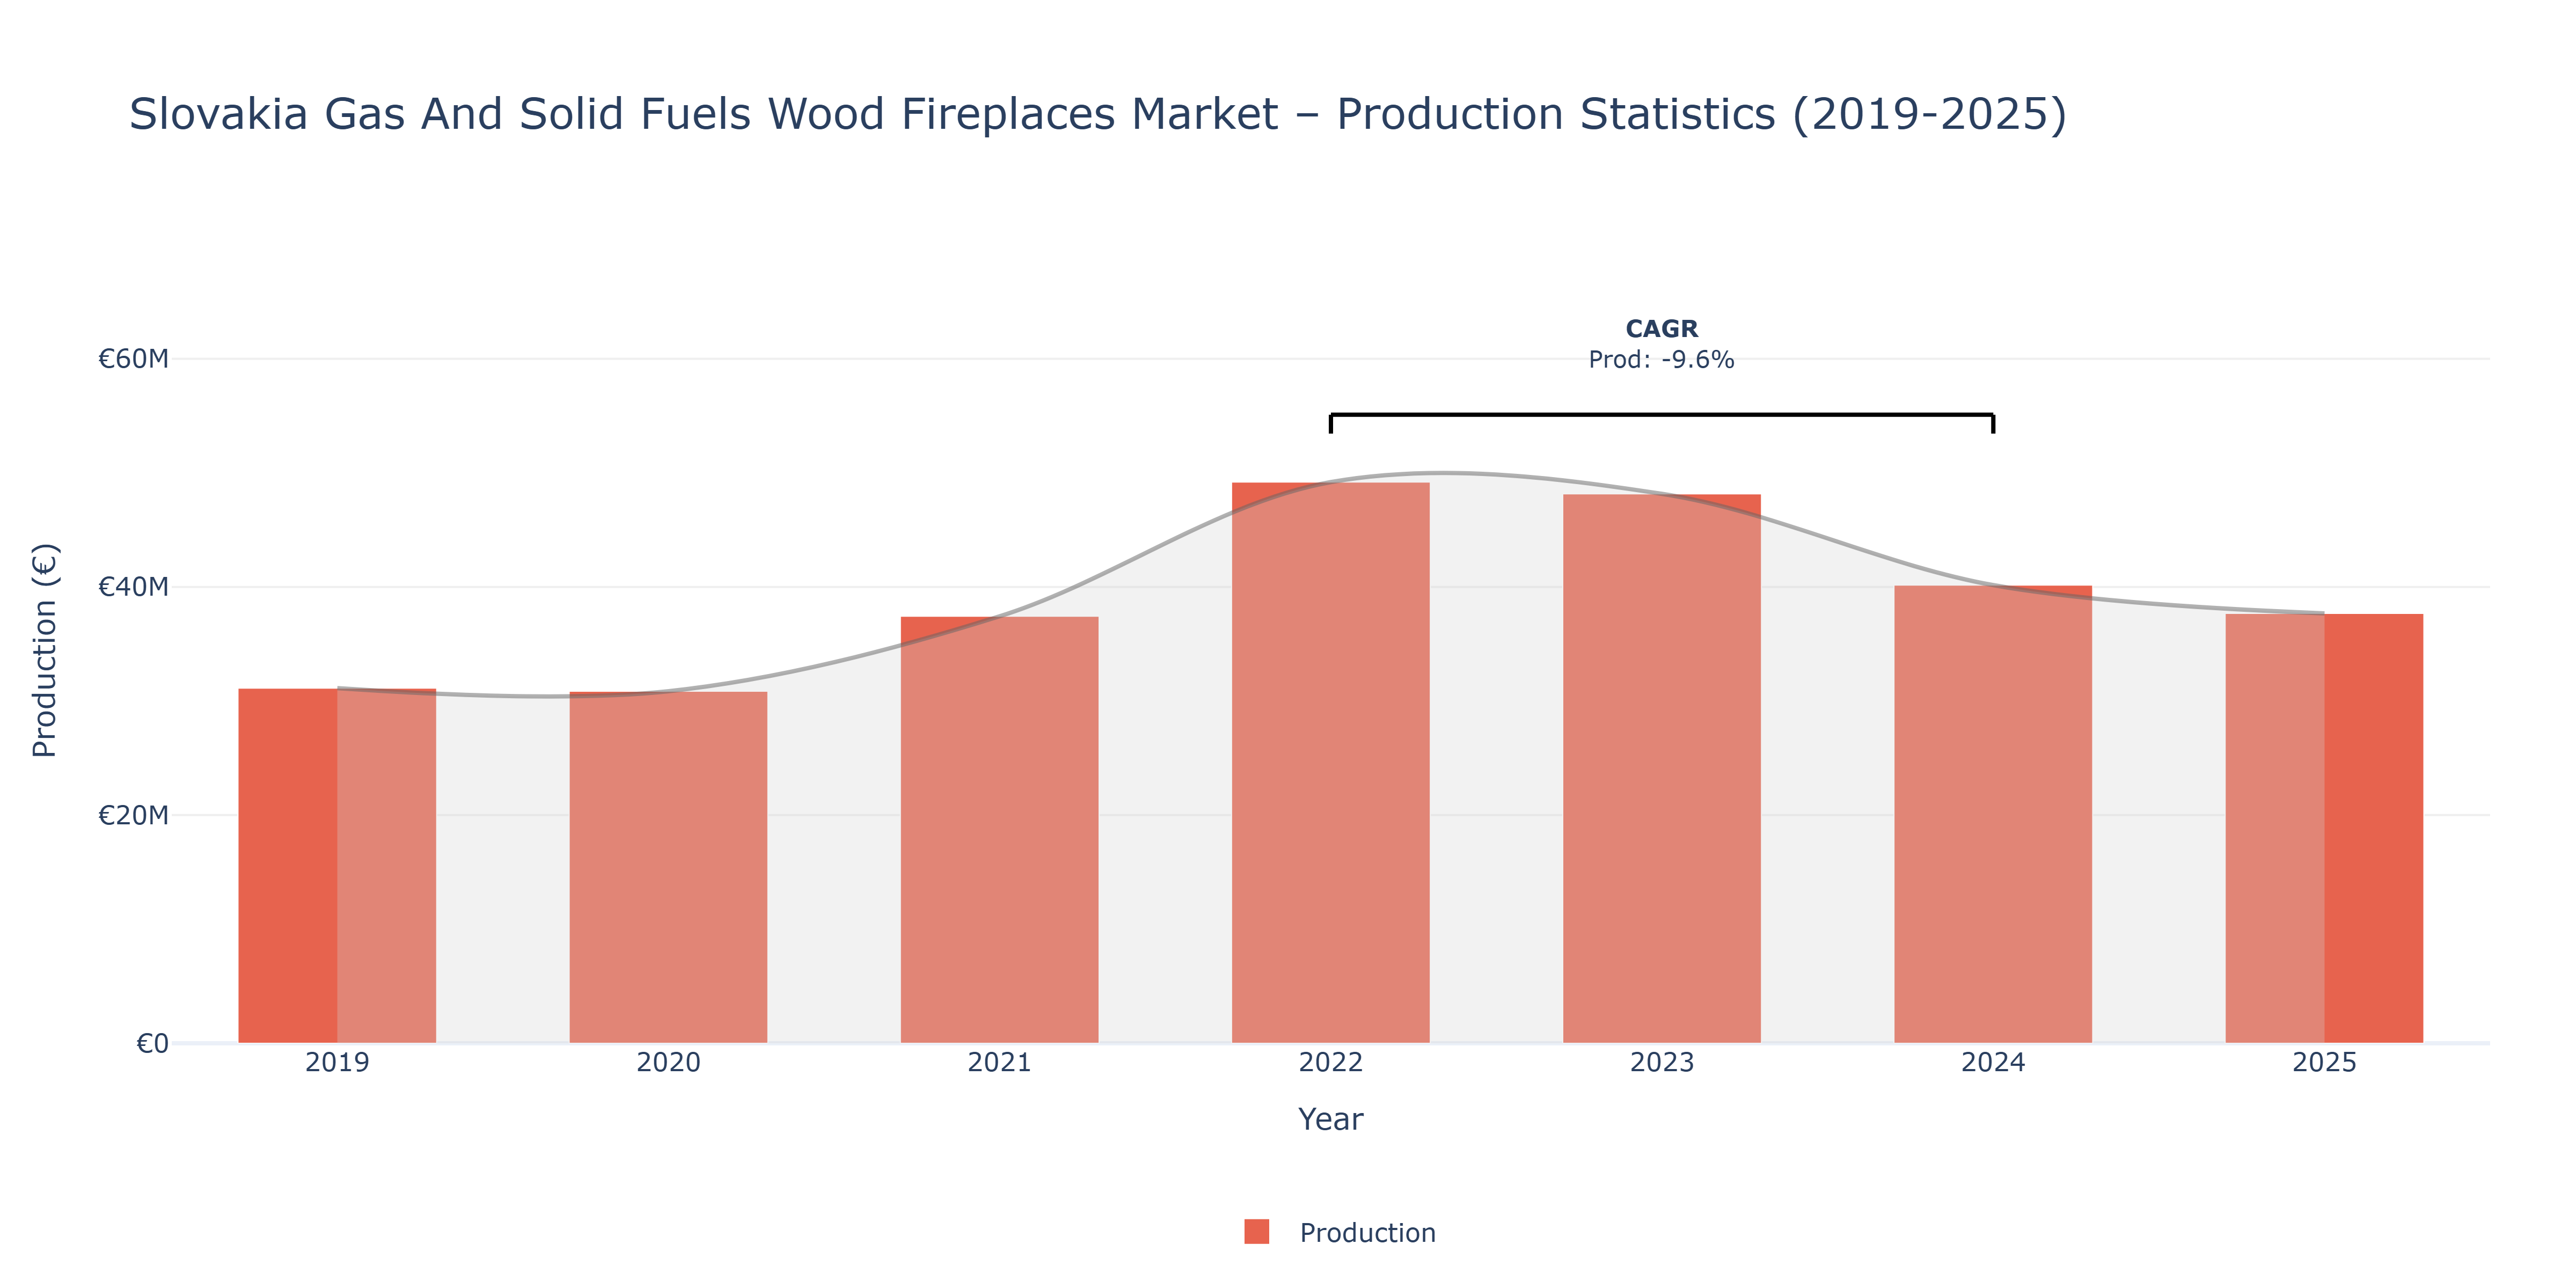
Task: Click the 'Prod: -9.6%' annotation
Action: pos(1661,359)
